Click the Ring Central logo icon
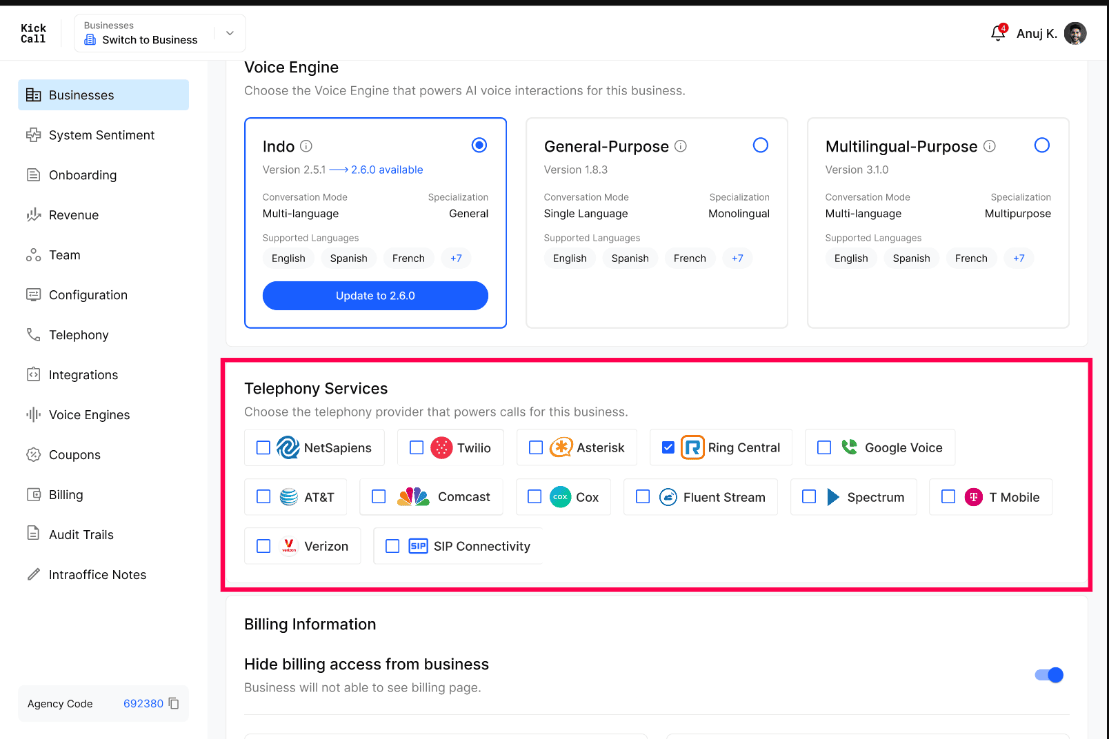This screenshot has width=1109, height=739. pyautogui.click(x=692, y=447)
